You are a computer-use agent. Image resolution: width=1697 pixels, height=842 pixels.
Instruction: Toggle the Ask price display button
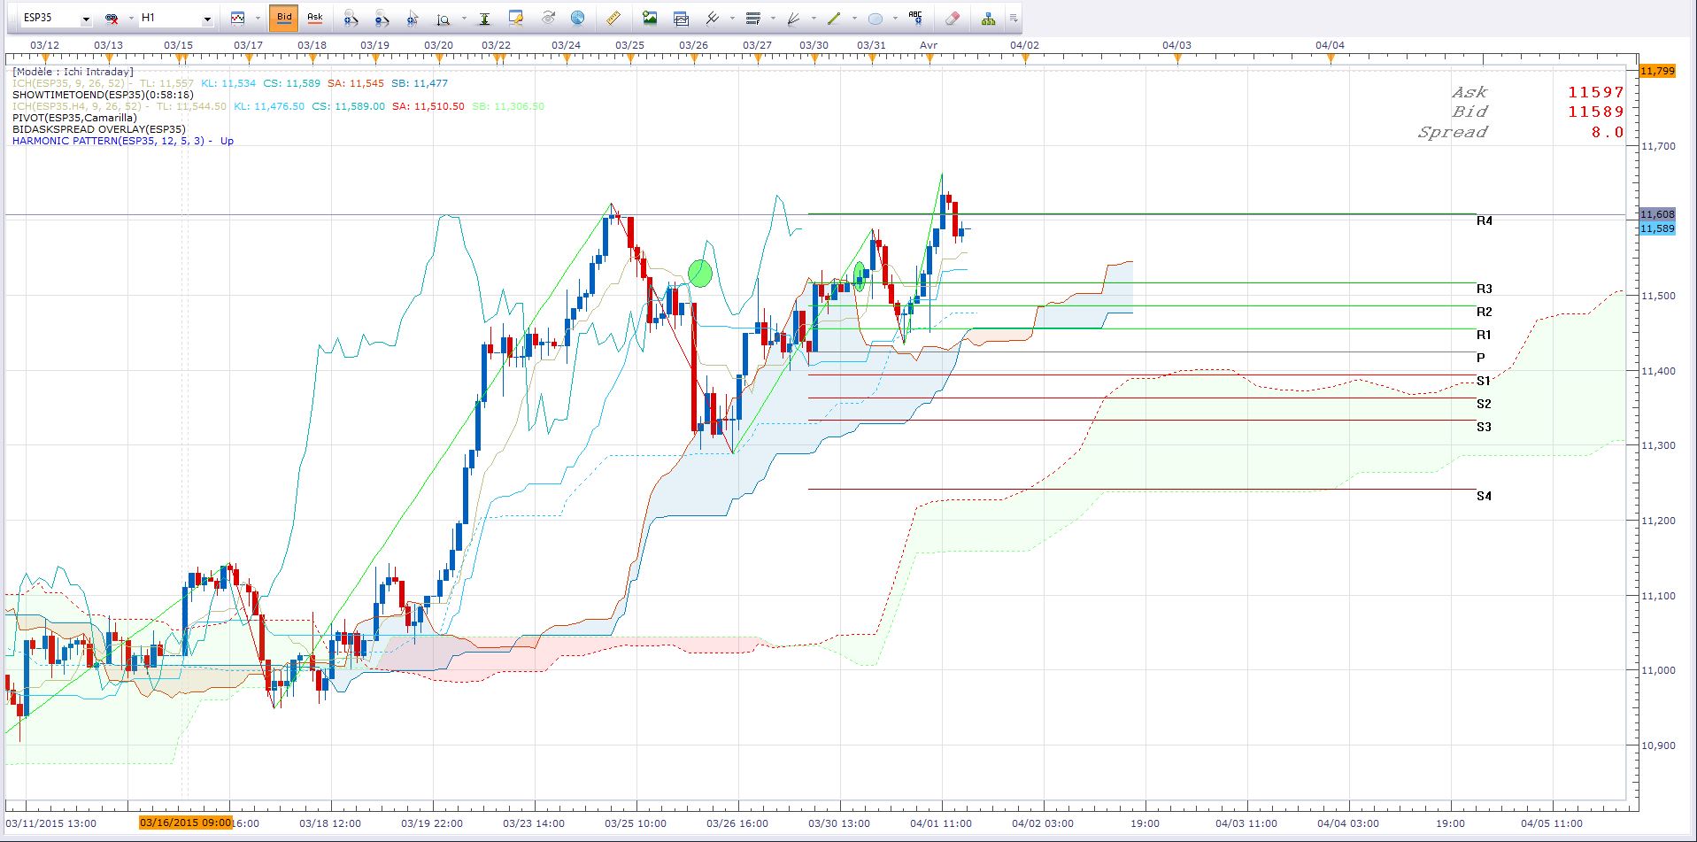314,18
